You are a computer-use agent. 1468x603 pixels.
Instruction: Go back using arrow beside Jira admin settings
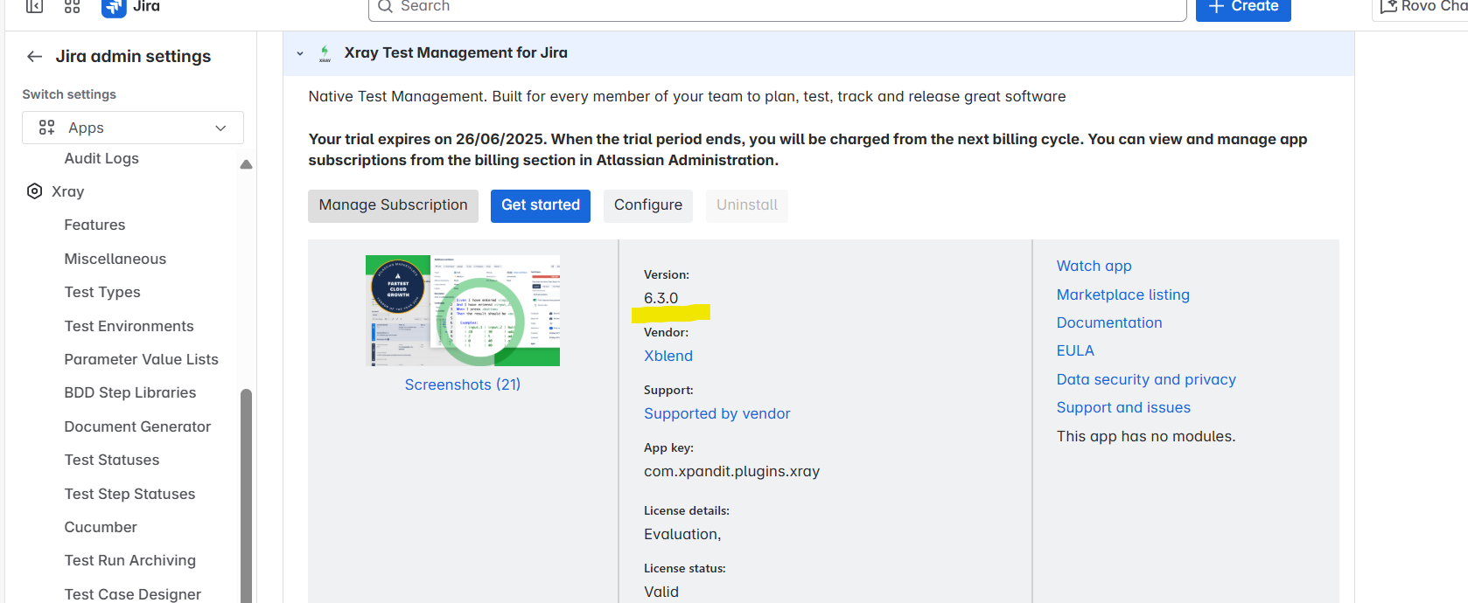click(34, 57)
